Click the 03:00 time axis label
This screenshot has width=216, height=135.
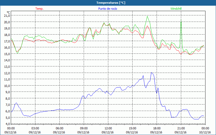tap(35, 129)
